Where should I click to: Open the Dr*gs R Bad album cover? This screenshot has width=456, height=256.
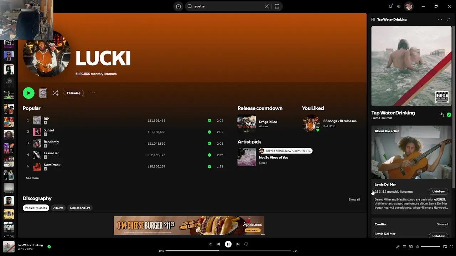click(247, 123)
